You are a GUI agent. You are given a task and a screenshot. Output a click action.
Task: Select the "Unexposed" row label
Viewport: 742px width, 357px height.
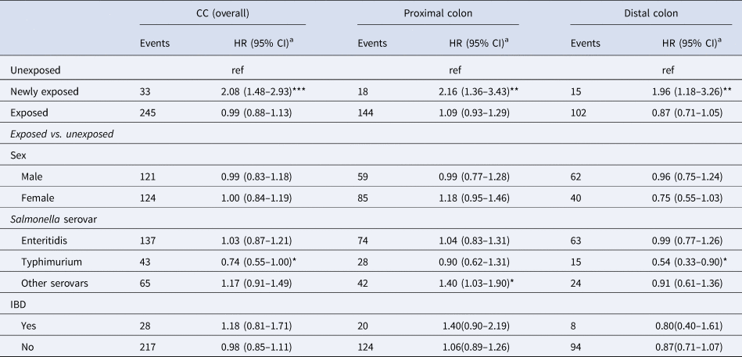(x=35, y=70)
